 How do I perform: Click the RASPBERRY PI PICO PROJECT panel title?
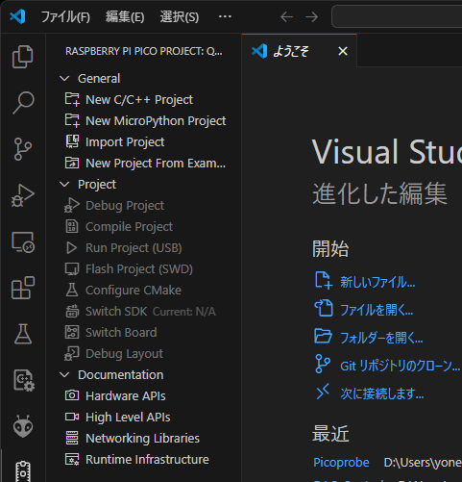pos(143,51)
